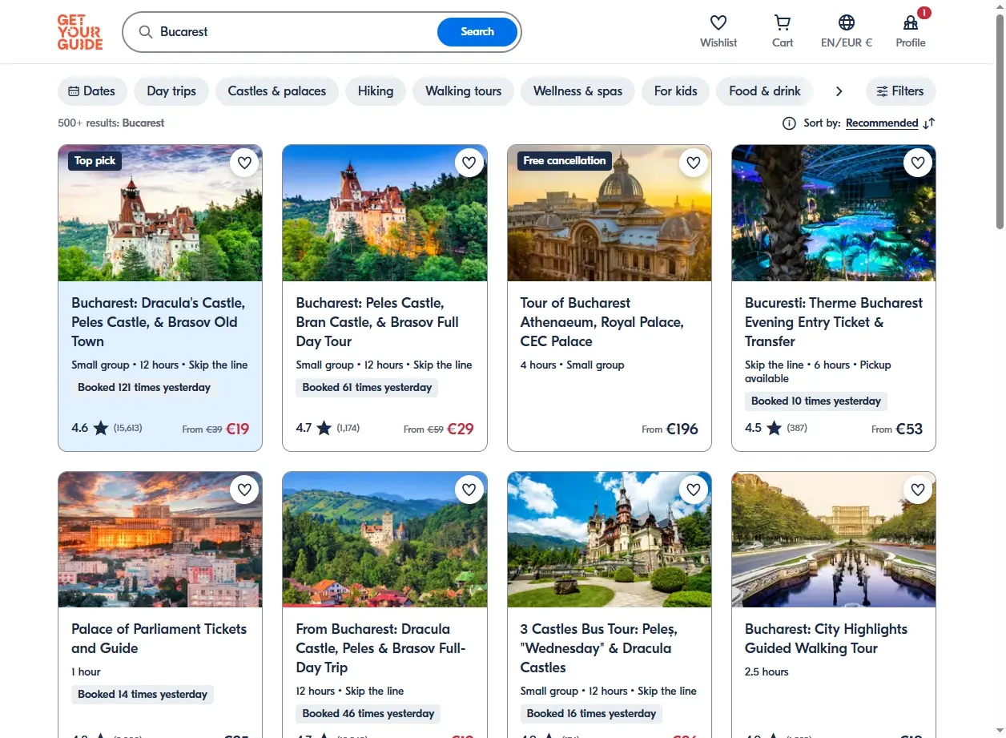
Task: Click the discounted €19 price
Action: [x=238, y=429]
